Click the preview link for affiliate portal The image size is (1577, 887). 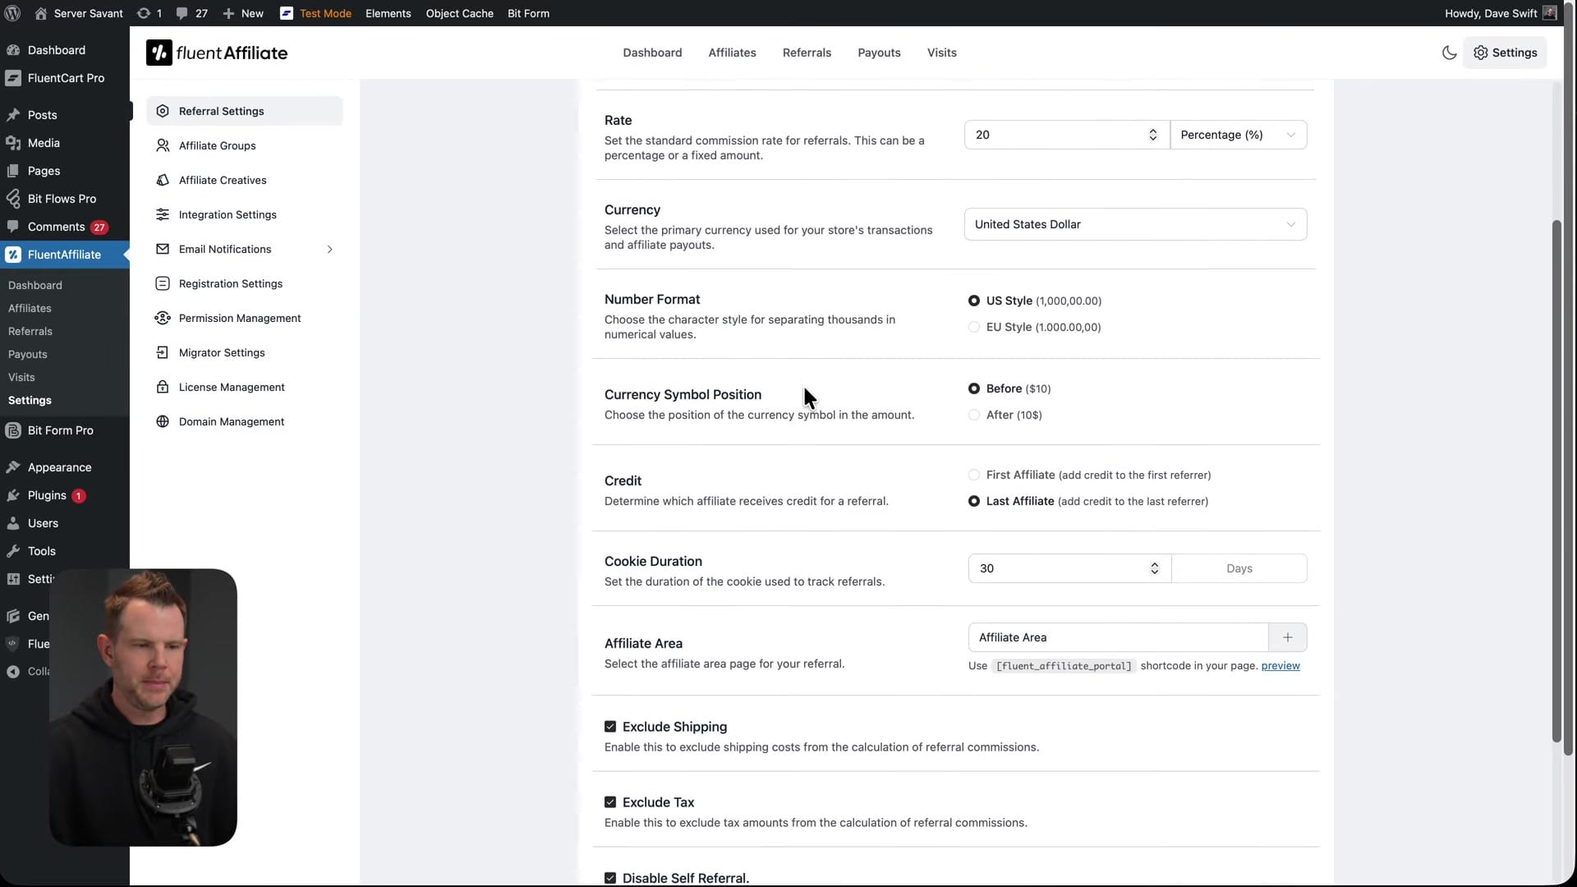click(x=1280, y=666)
